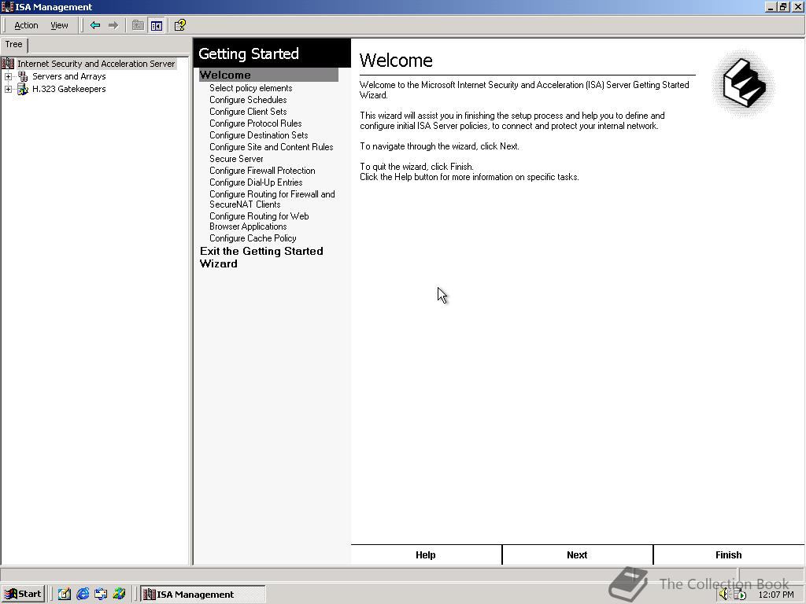Screen dimensions: 806x604
Task: Open the View menu
Action: click(x=59, y=25)
